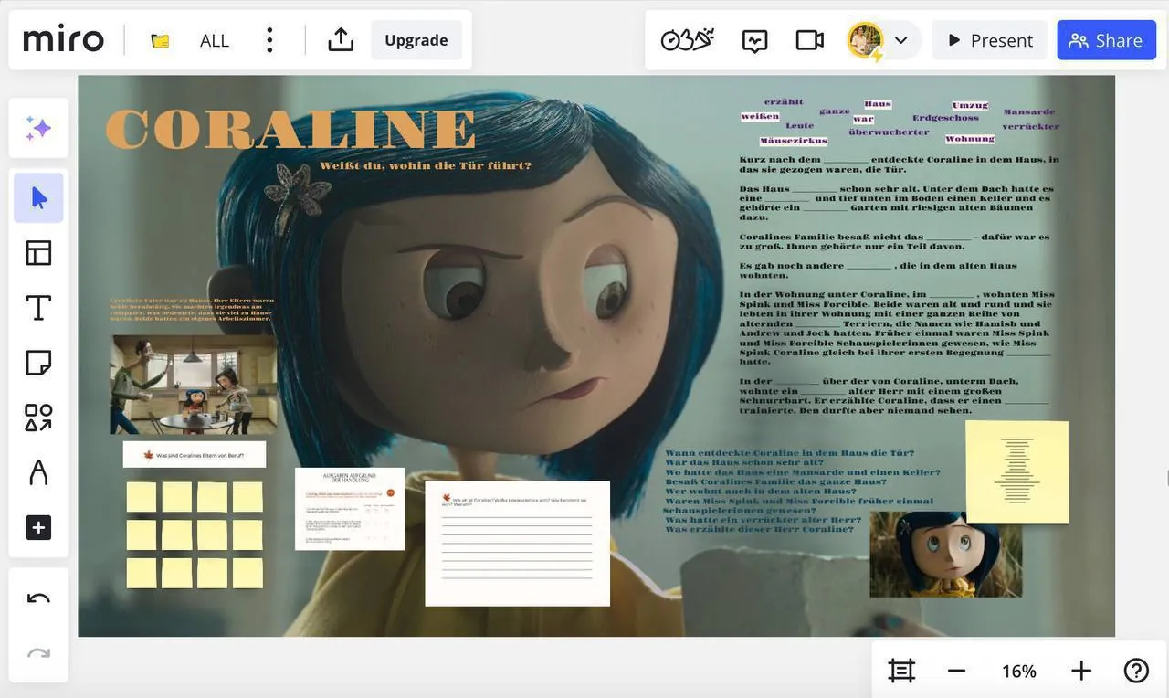Open the timer and reactions apps
Image resolution: width=1169 pixels, height=698 pixels.
[x=687, y=40]
